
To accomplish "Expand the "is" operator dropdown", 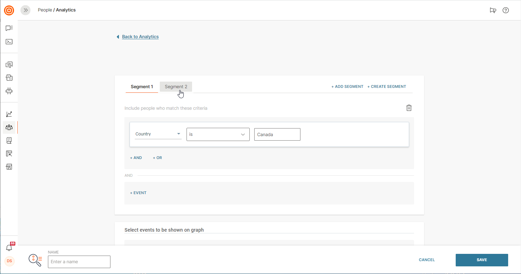I will click(218, 134).
